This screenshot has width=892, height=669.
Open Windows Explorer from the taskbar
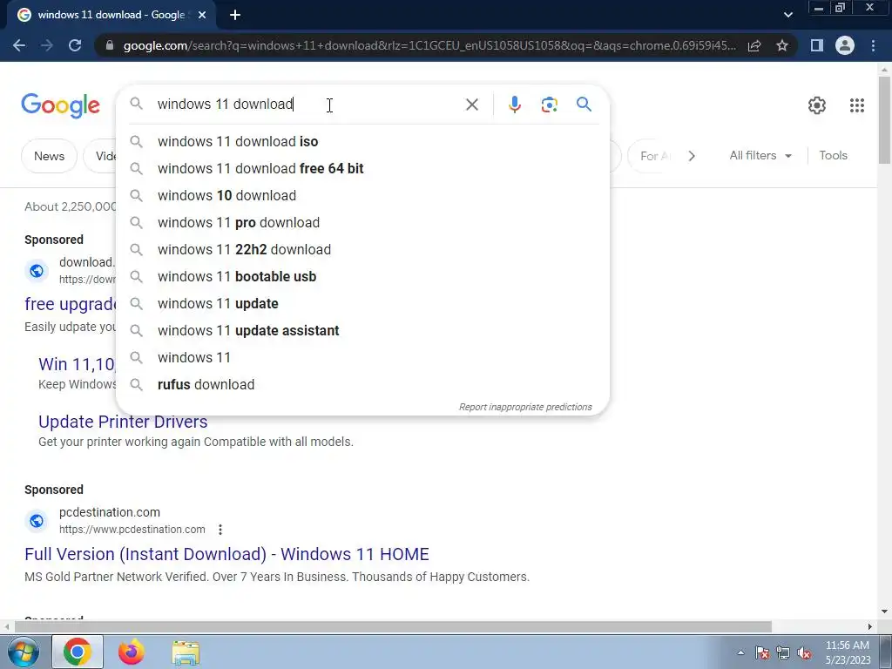coord(186,652)
